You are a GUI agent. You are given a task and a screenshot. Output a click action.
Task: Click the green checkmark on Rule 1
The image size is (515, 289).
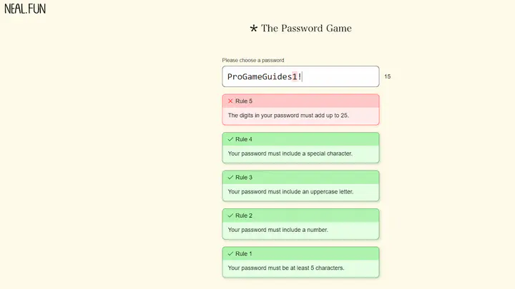230,253
